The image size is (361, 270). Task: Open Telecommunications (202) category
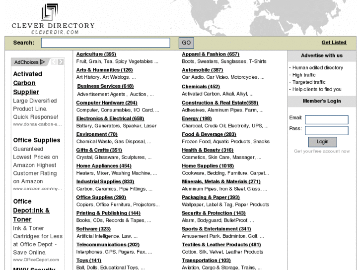click(108, 245)
